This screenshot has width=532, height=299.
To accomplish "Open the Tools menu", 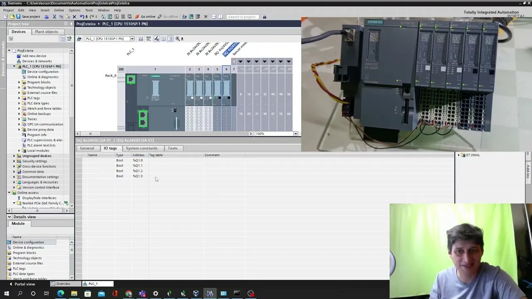I will pyautogui.click(x=89, y=10).
